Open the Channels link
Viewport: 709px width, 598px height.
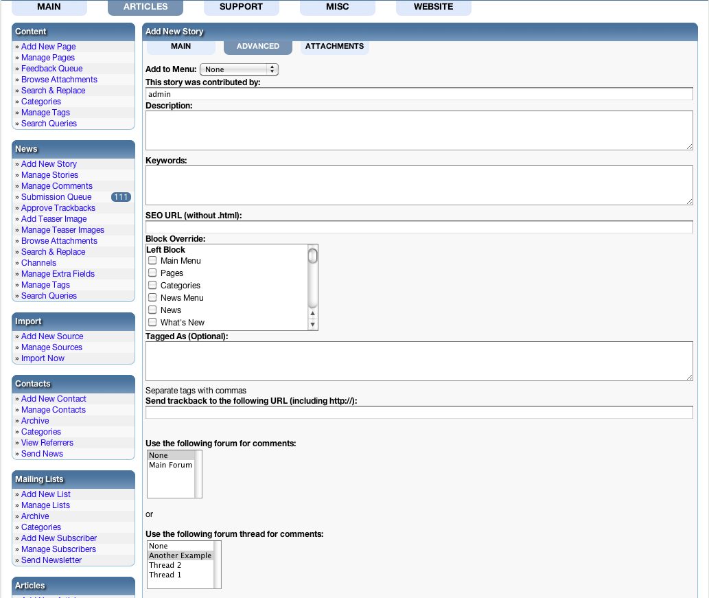tap(39, 263)
